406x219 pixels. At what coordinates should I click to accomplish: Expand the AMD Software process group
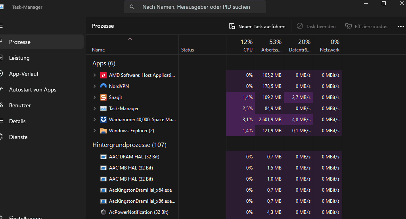(94, 75)
